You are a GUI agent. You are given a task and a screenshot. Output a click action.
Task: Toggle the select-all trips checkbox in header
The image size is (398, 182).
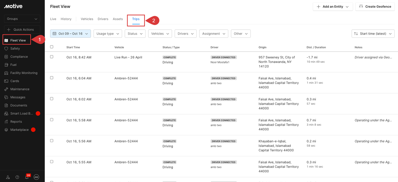point(52,47)
